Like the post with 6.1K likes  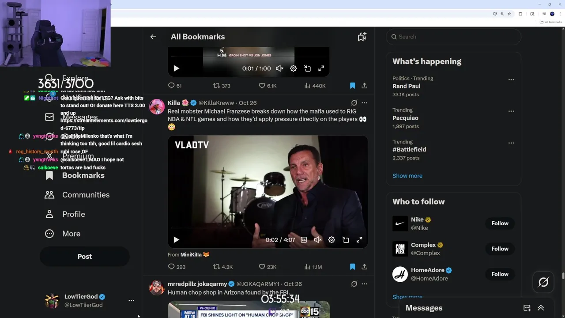[267, 86]
